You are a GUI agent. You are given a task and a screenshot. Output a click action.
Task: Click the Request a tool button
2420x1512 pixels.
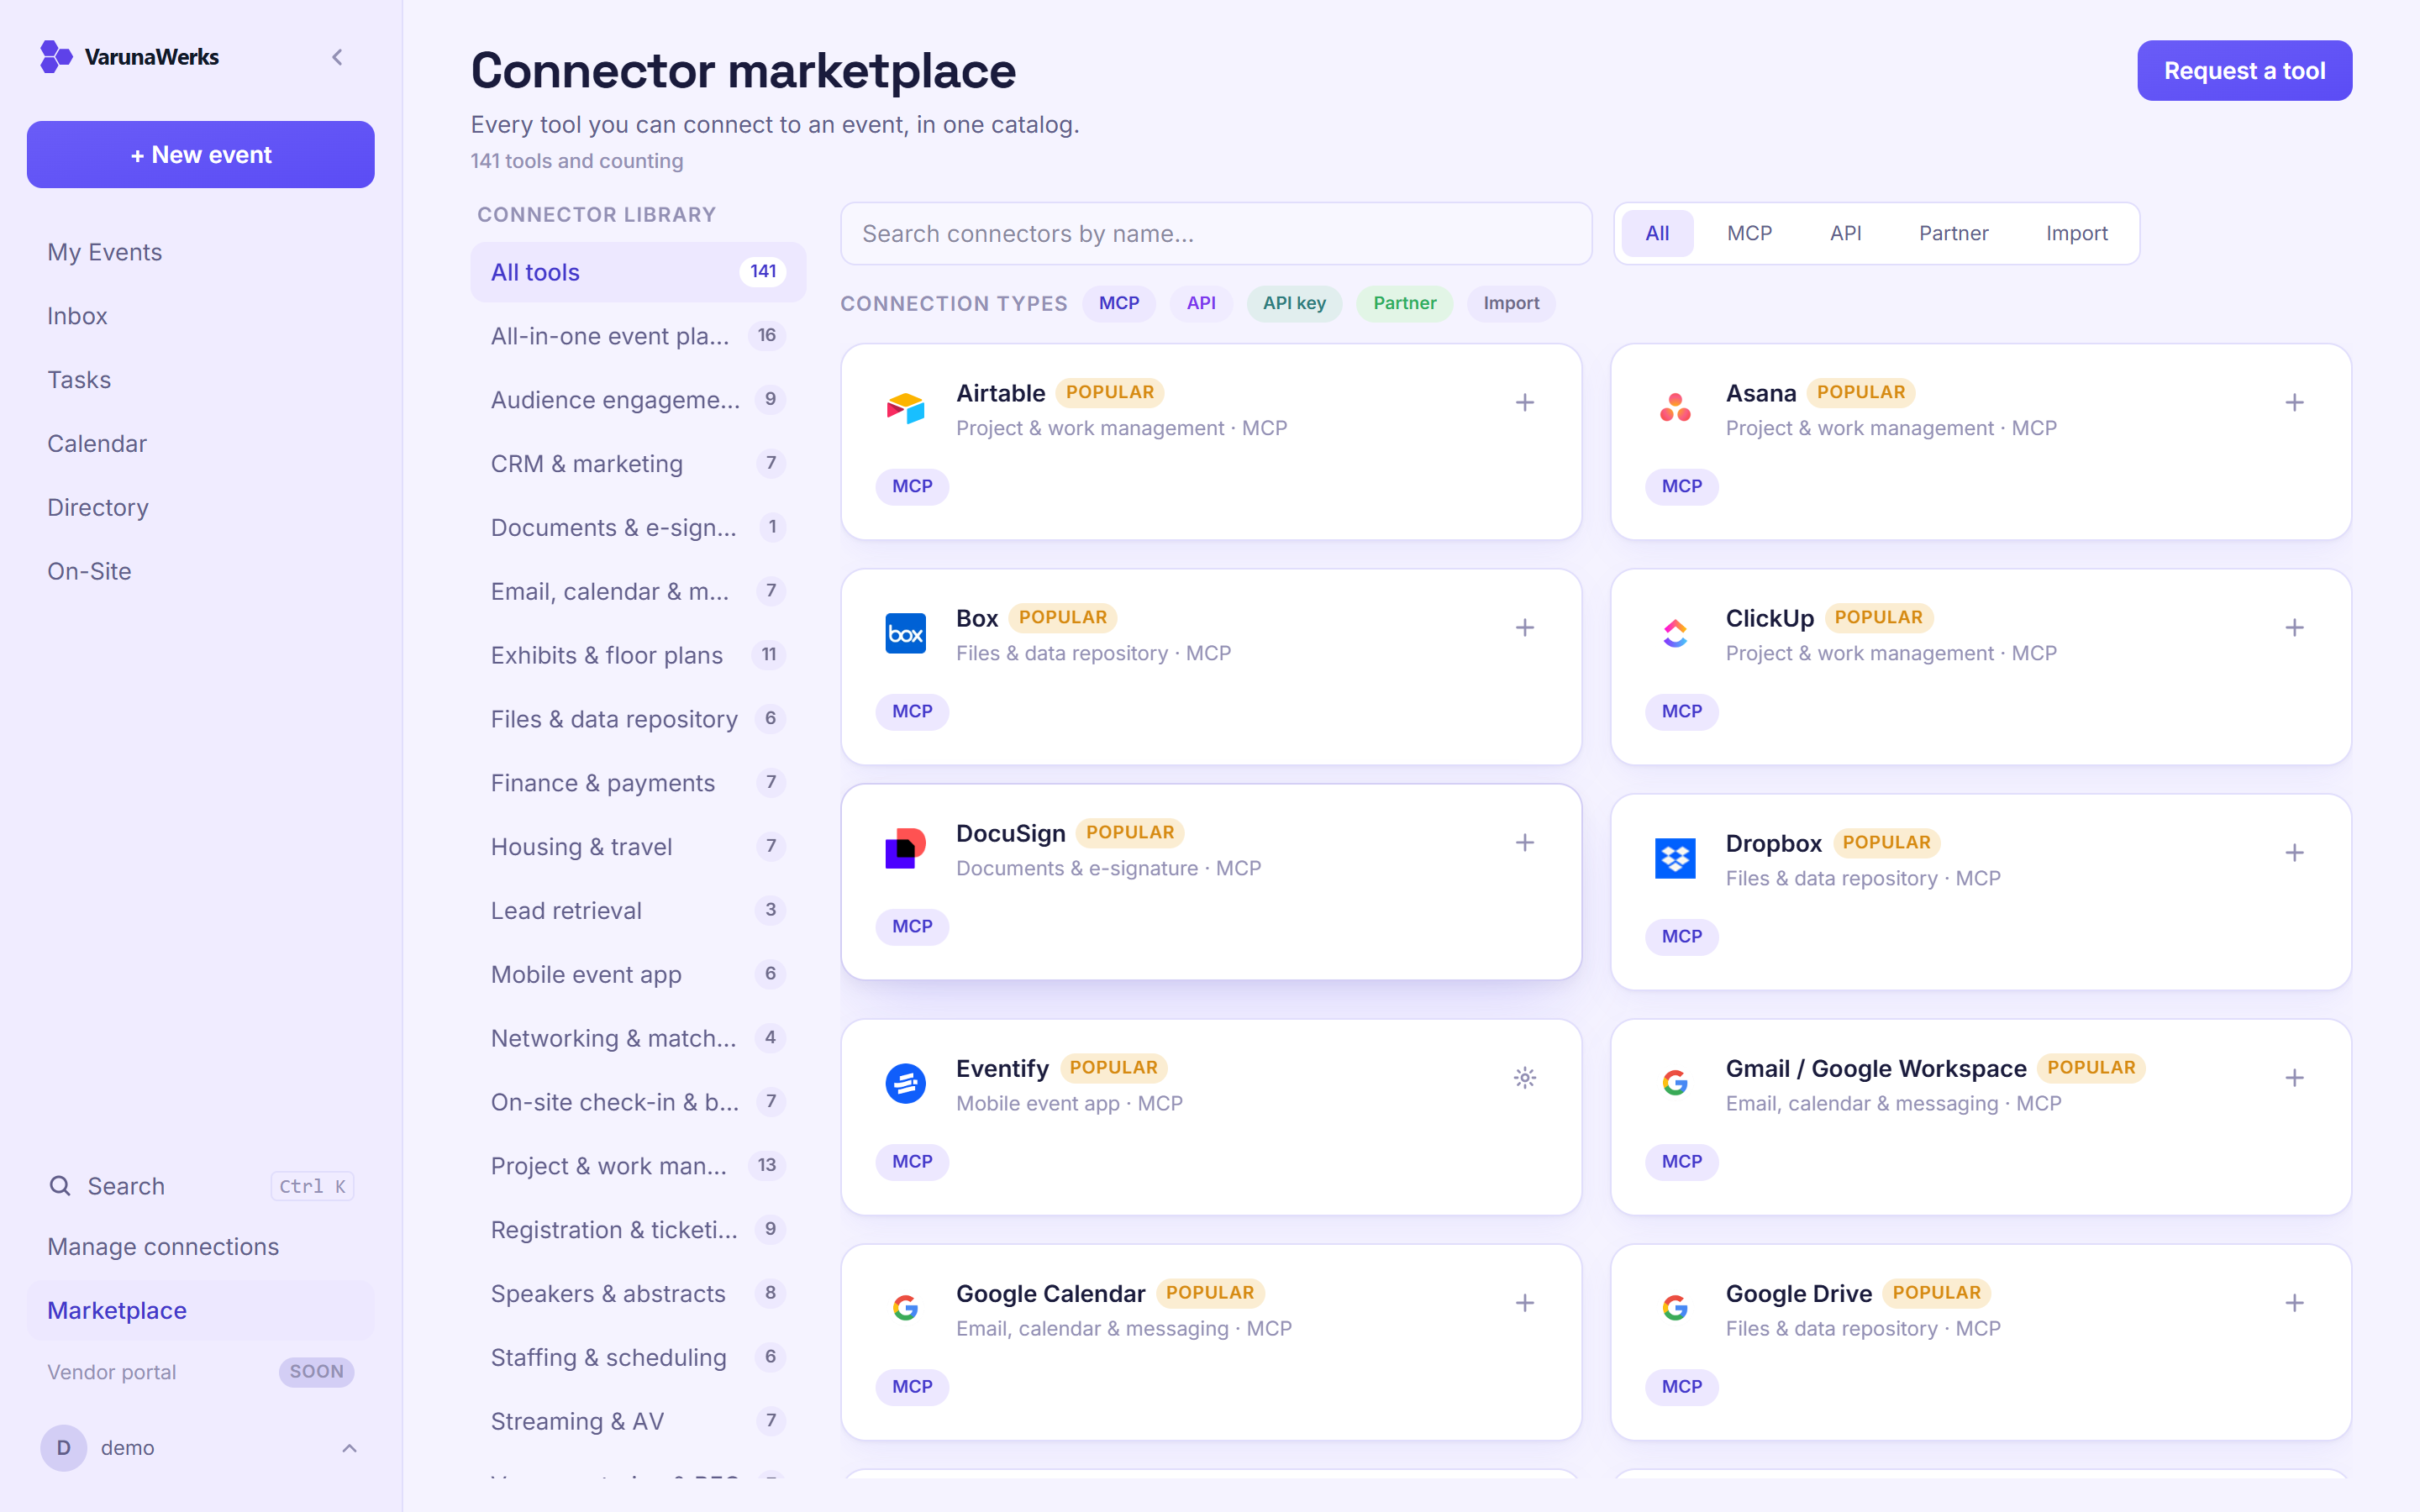[2244, 71]
